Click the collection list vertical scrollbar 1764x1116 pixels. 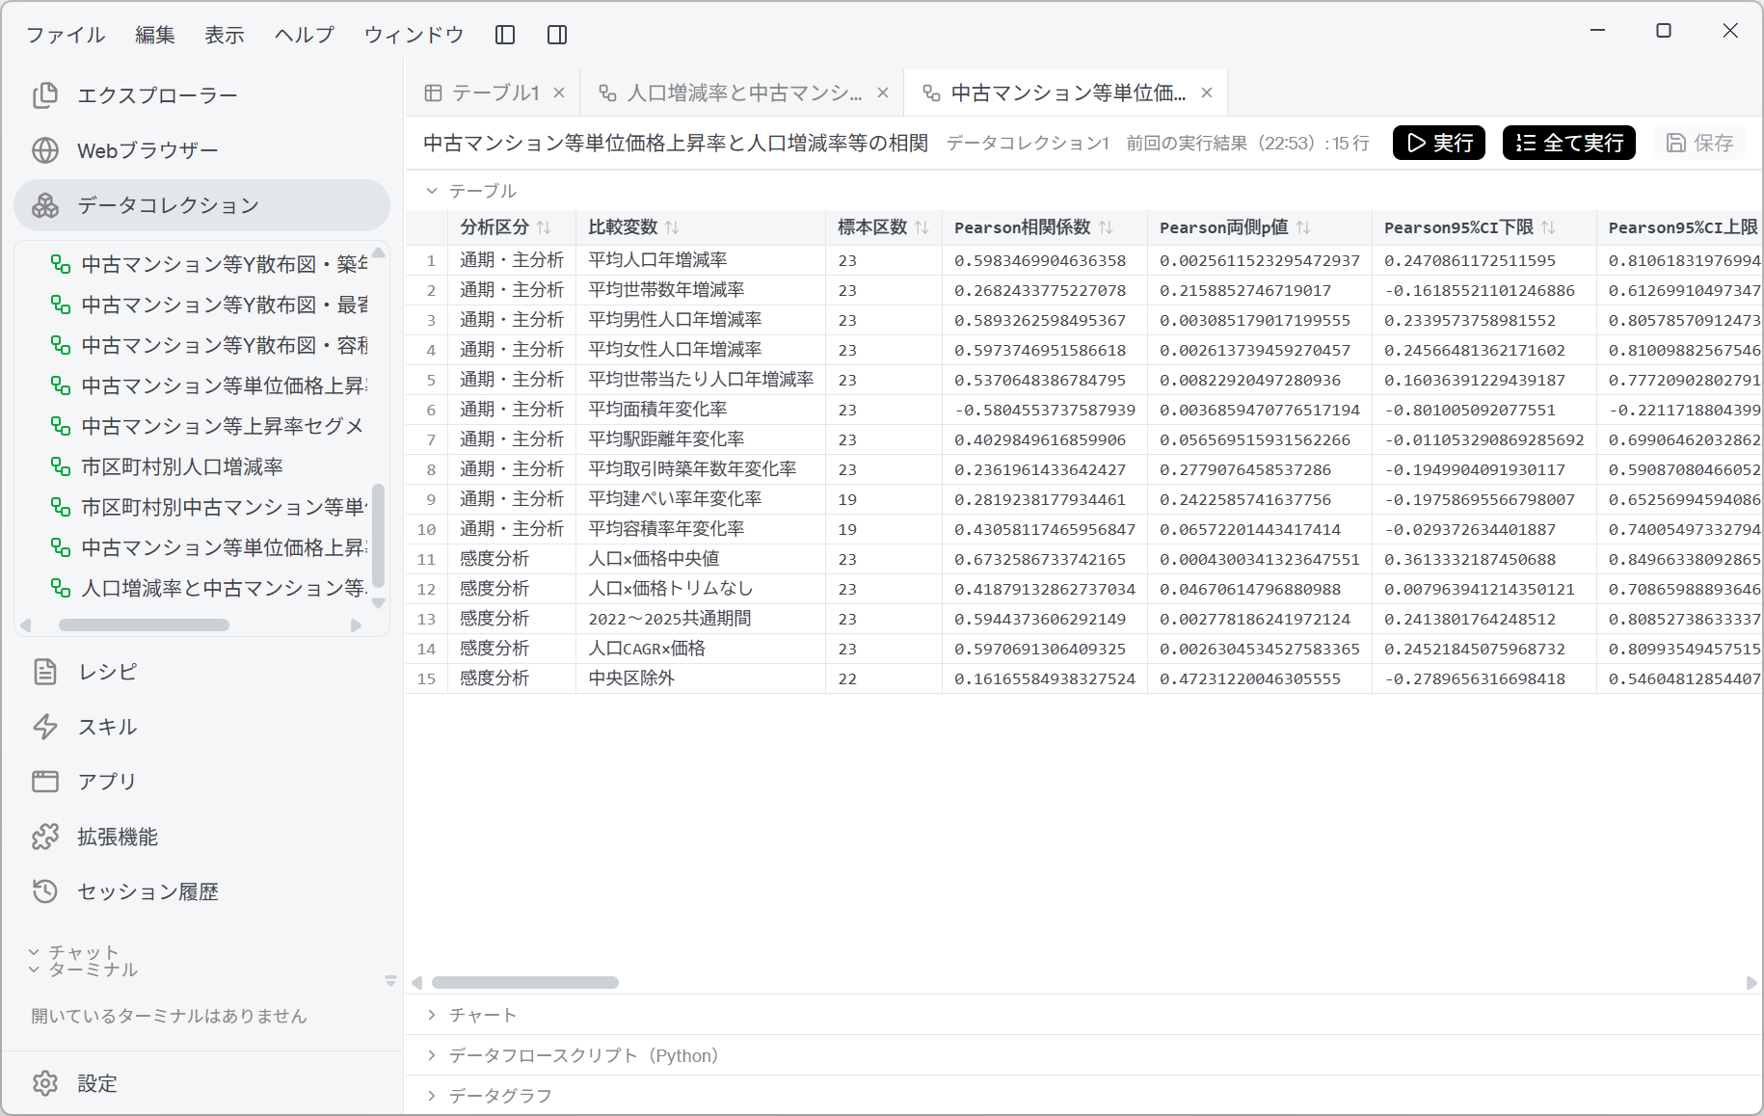point(378,536)
